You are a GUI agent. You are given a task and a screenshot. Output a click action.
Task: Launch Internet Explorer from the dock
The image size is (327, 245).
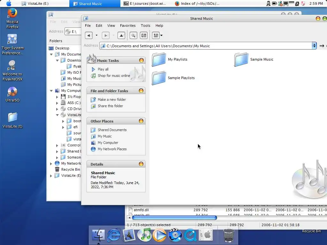[x=114, y=235]
